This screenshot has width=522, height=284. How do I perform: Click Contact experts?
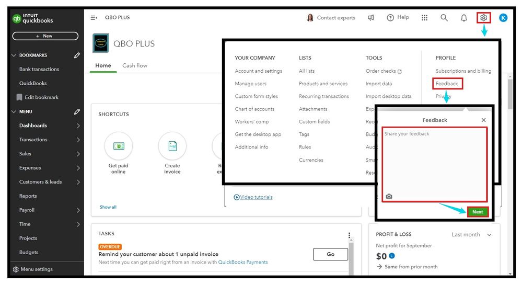point(331,18)
